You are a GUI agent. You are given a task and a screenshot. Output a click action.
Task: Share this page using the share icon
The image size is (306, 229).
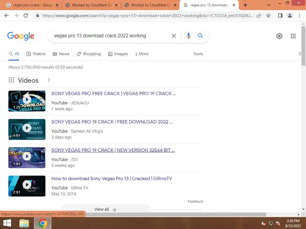(x=259, y=16)
